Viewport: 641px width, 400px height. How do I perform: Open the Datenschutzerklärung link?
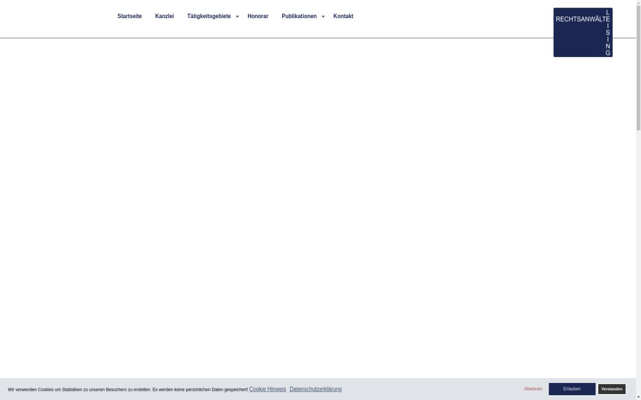(315, 389)
